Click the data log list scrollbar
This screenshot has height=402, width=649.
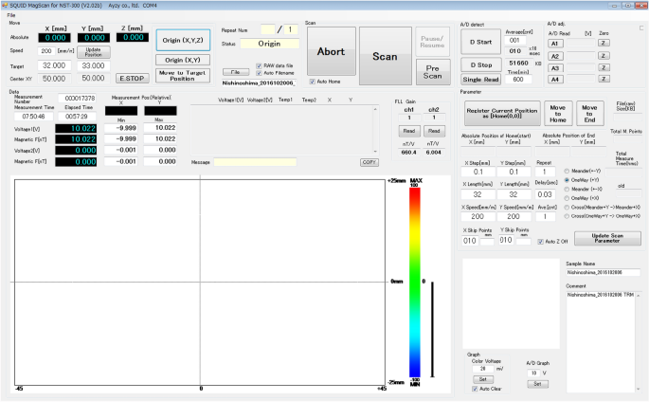[x=375, y=131]
